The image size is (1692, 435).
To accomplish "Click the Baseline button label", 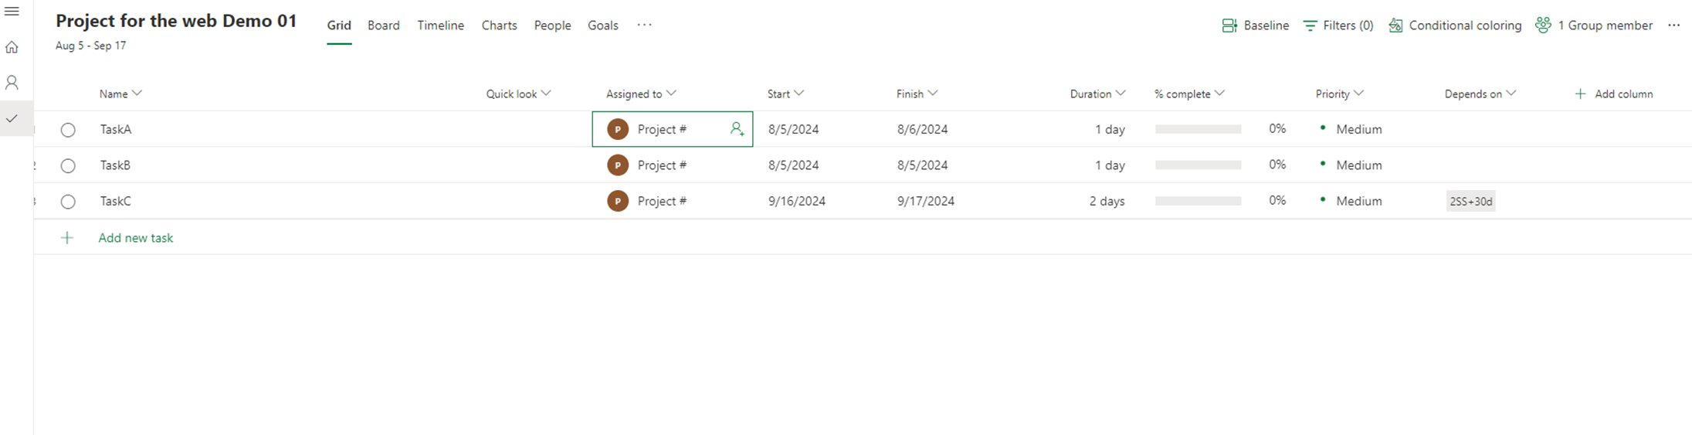I will tap(1266, 25).
